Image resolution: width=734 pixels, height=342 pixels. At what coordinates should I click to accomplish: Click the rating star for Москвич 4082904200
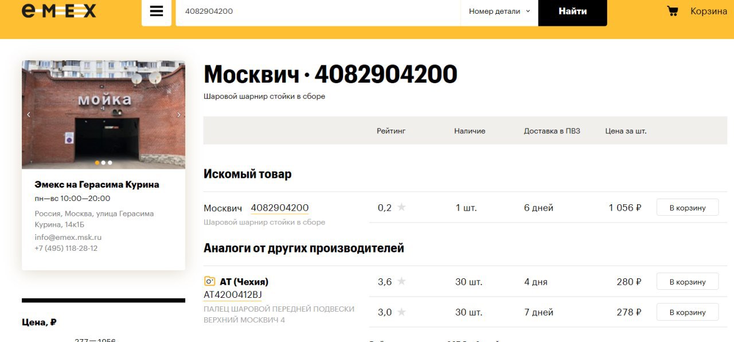[x=401, y=208]
